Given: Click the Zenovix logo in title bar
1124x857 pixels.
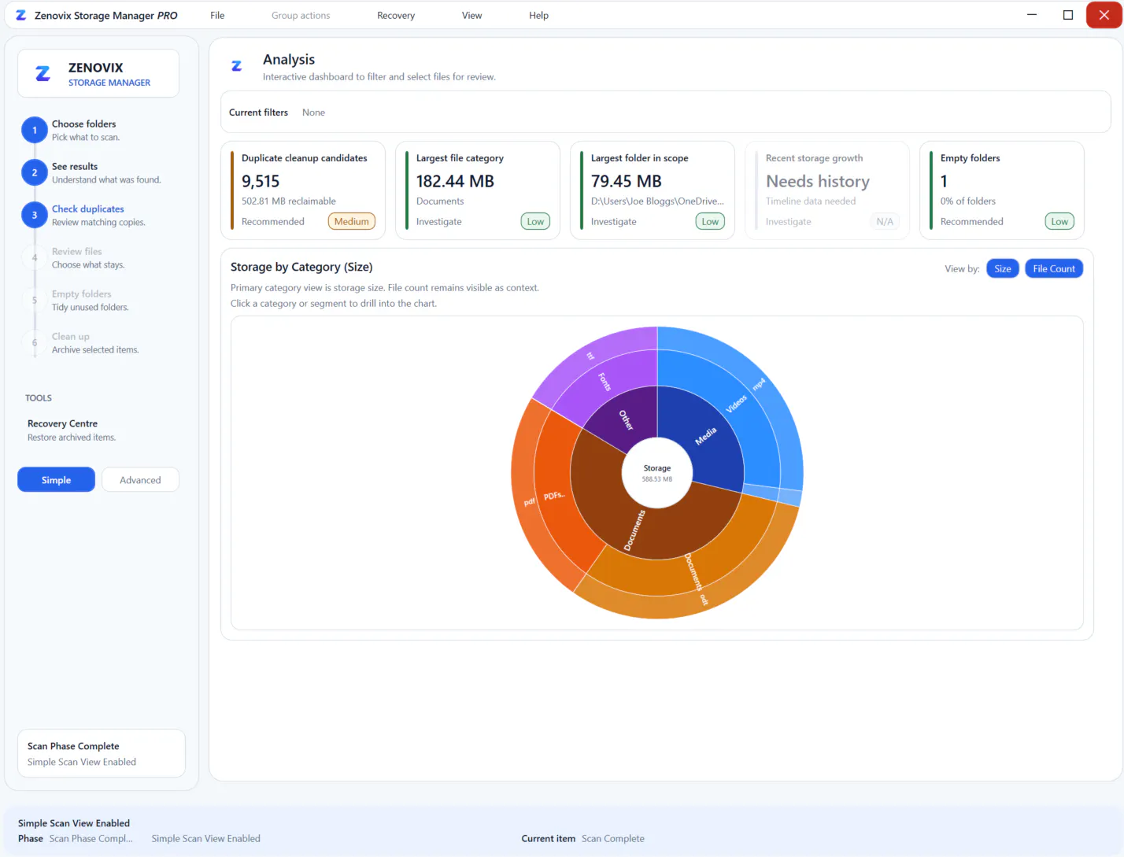Looking at the screenshot, I should pyautogui.click(x=21, y=15).
